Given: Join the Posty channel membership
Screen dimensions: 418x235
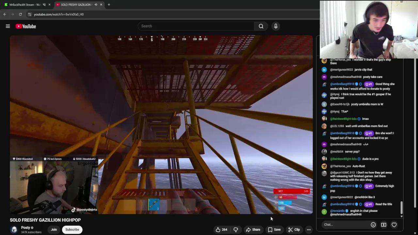Looking at the screenshot, I should tap(54, 229).
